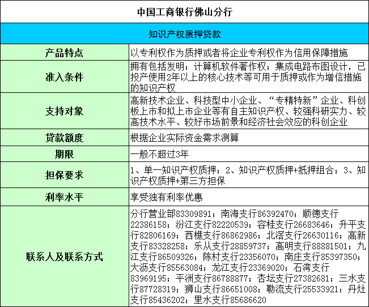Click the text 根据企业实际资金需求测算
Image resolution: width=369 pixels, height=307 pixels.
[x=185, y=138]
